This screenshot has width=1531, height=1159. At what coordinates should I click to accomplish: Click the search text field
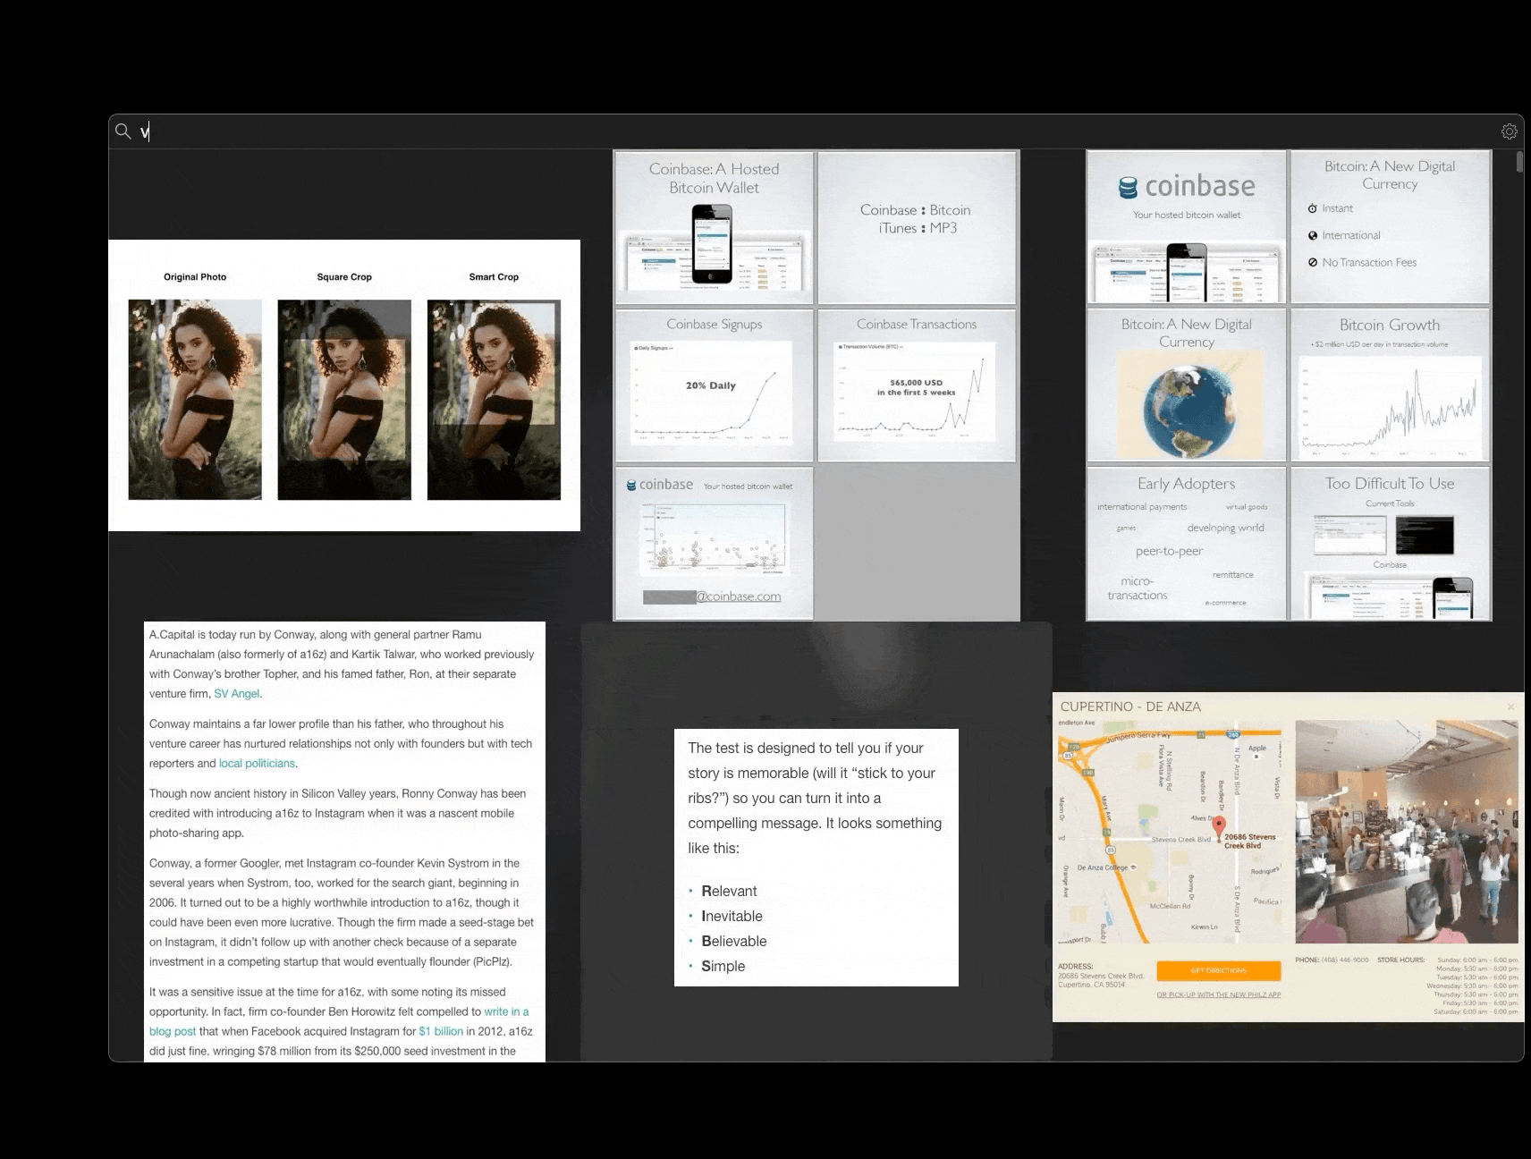(x=818, y=131)
